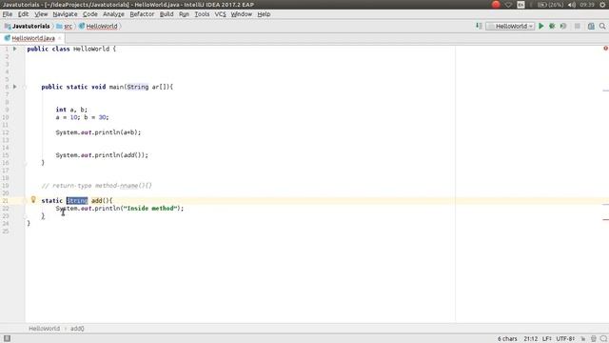Open Search Everywhere magnifier icon
Image resolution: width=609 pixels, height=343 pixels.
(602, 26)
